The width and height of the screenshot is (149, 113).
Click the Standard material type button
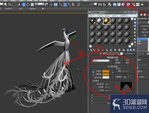point(129,54)
